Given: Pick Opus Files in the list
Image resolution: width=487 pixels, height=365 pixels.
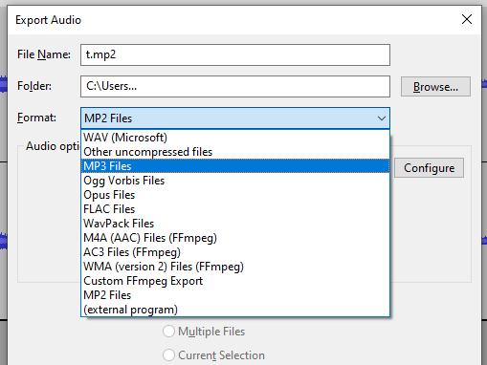Looking at the screenshot, I should tap(235, 195).
